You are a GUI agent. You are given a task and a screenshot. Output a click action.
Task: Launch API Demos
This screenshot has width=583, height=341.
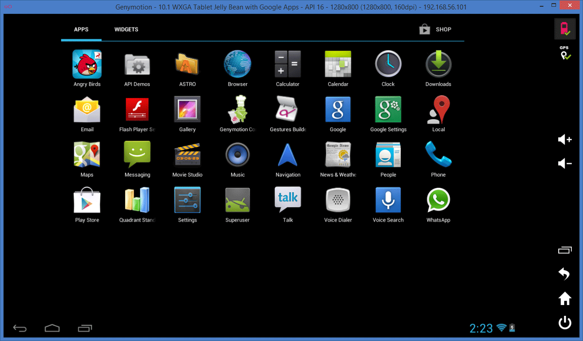click(x=137, y=64)
